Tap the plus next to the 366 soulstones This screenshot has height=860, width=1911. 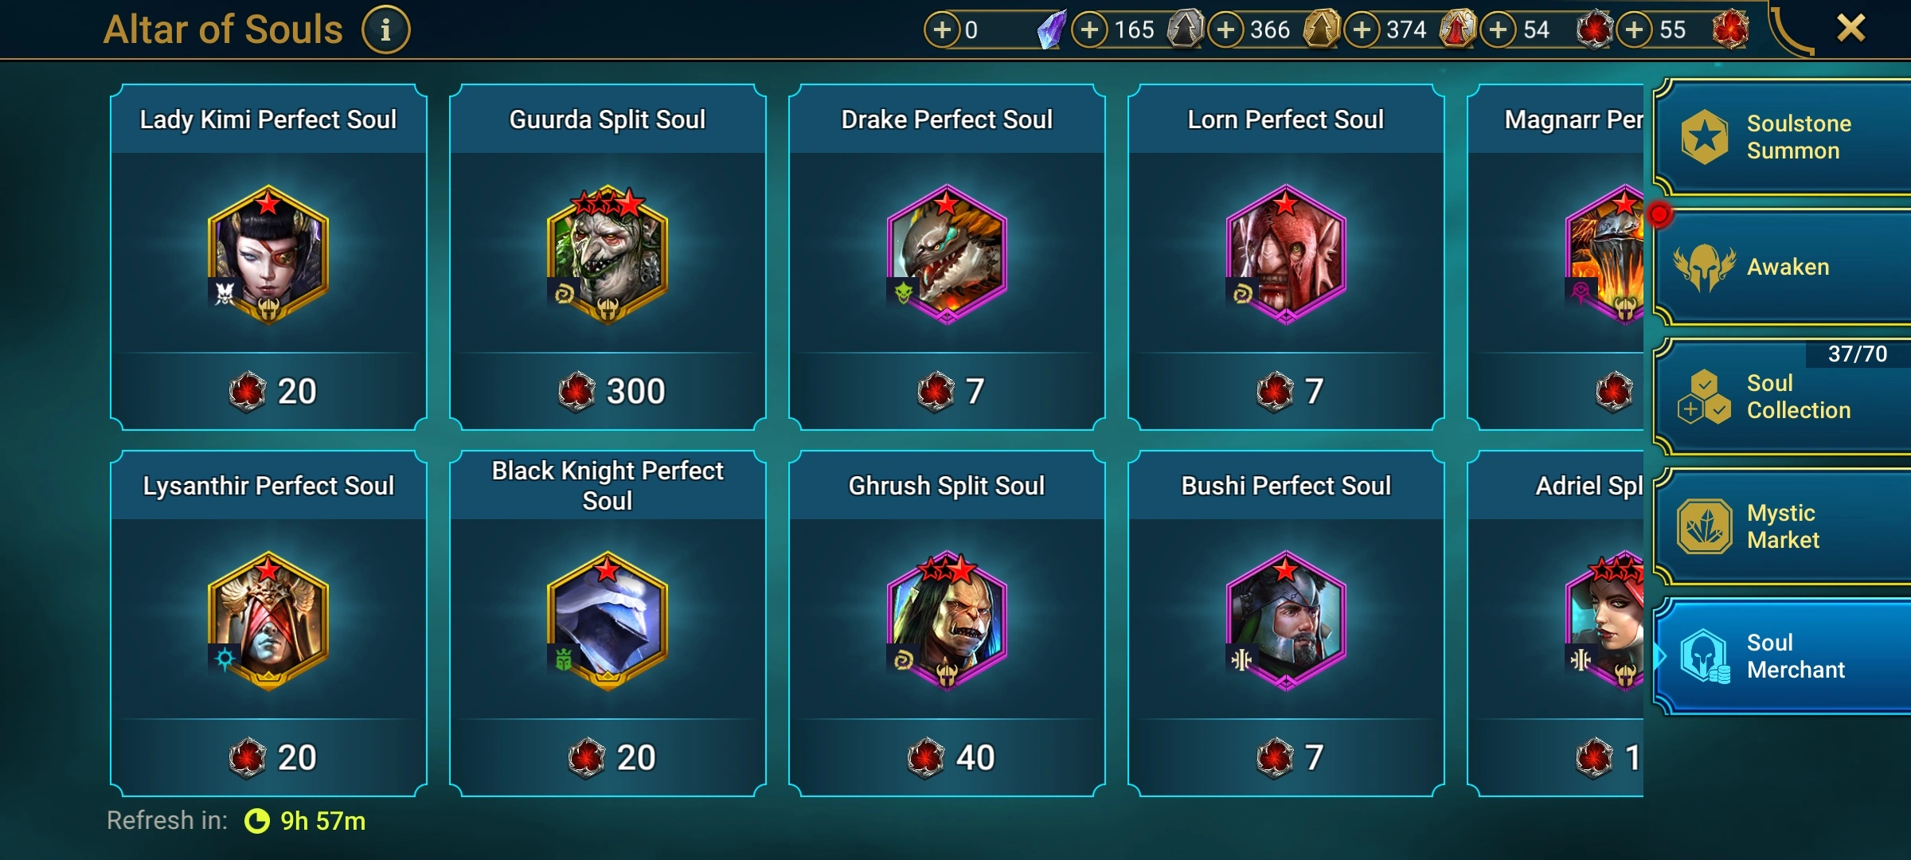point(1225,30)
